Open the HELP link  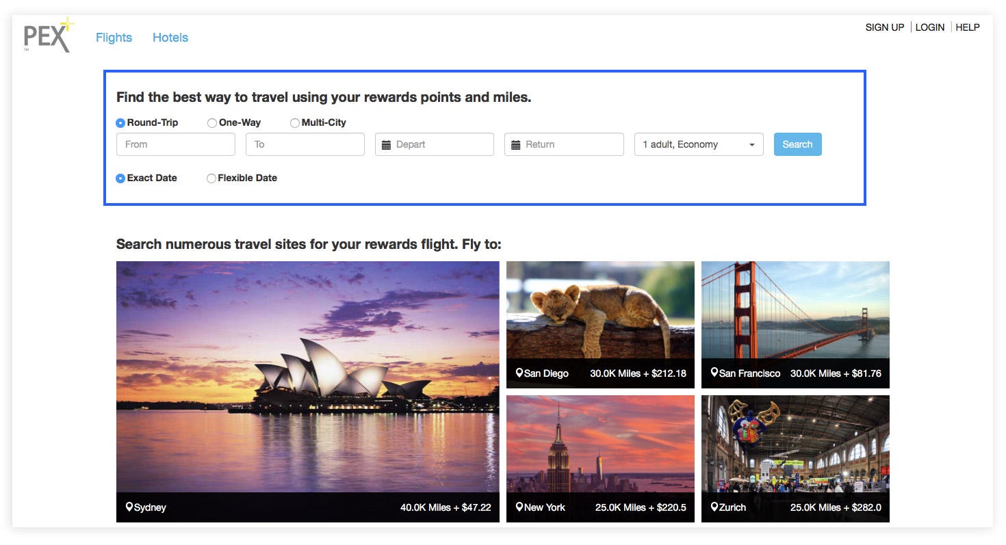pyautogui.click(x=968, y=27)
